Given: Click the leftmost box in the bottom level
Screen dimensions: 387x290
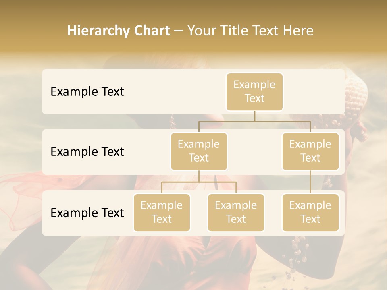Looking at the screenshot, I should [162, 212].
